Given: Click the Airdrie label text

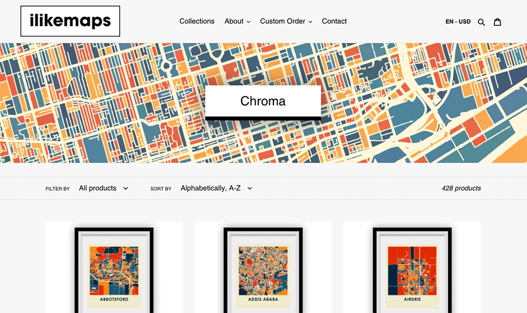Looking at the screenshot, I should coord(412,299).
